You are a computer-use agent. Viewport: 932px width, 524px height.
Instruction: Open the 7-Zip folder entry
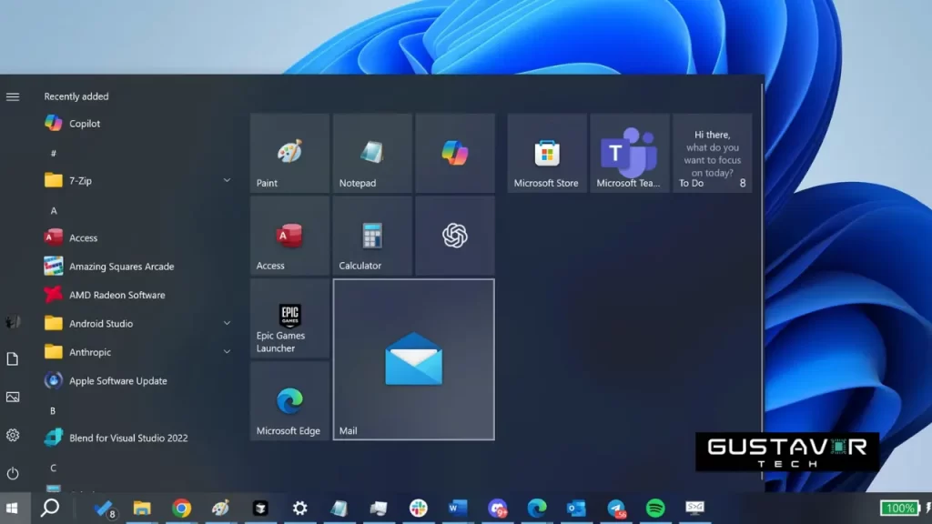click(x=138, y=181)
